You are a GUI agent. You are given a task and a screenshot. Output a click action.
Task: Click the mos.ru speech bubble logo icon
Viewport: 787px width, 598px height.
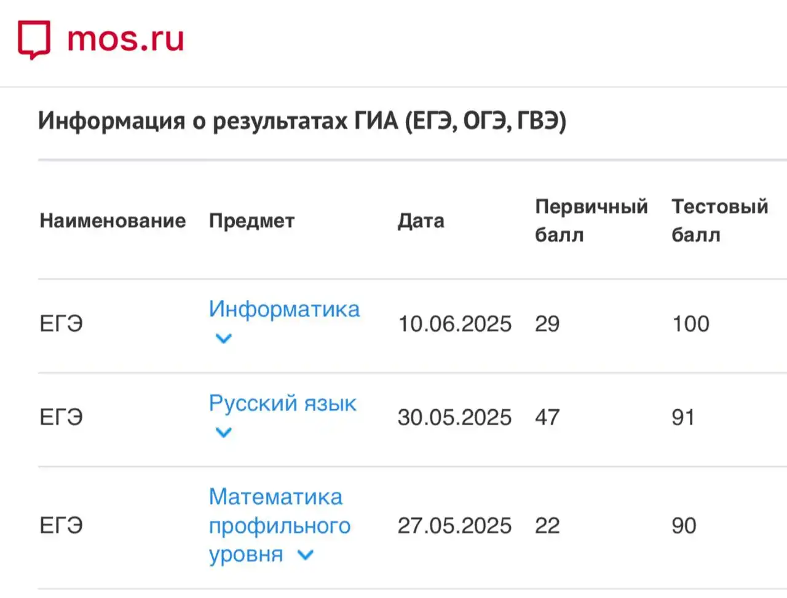click(x=34, y=39)
